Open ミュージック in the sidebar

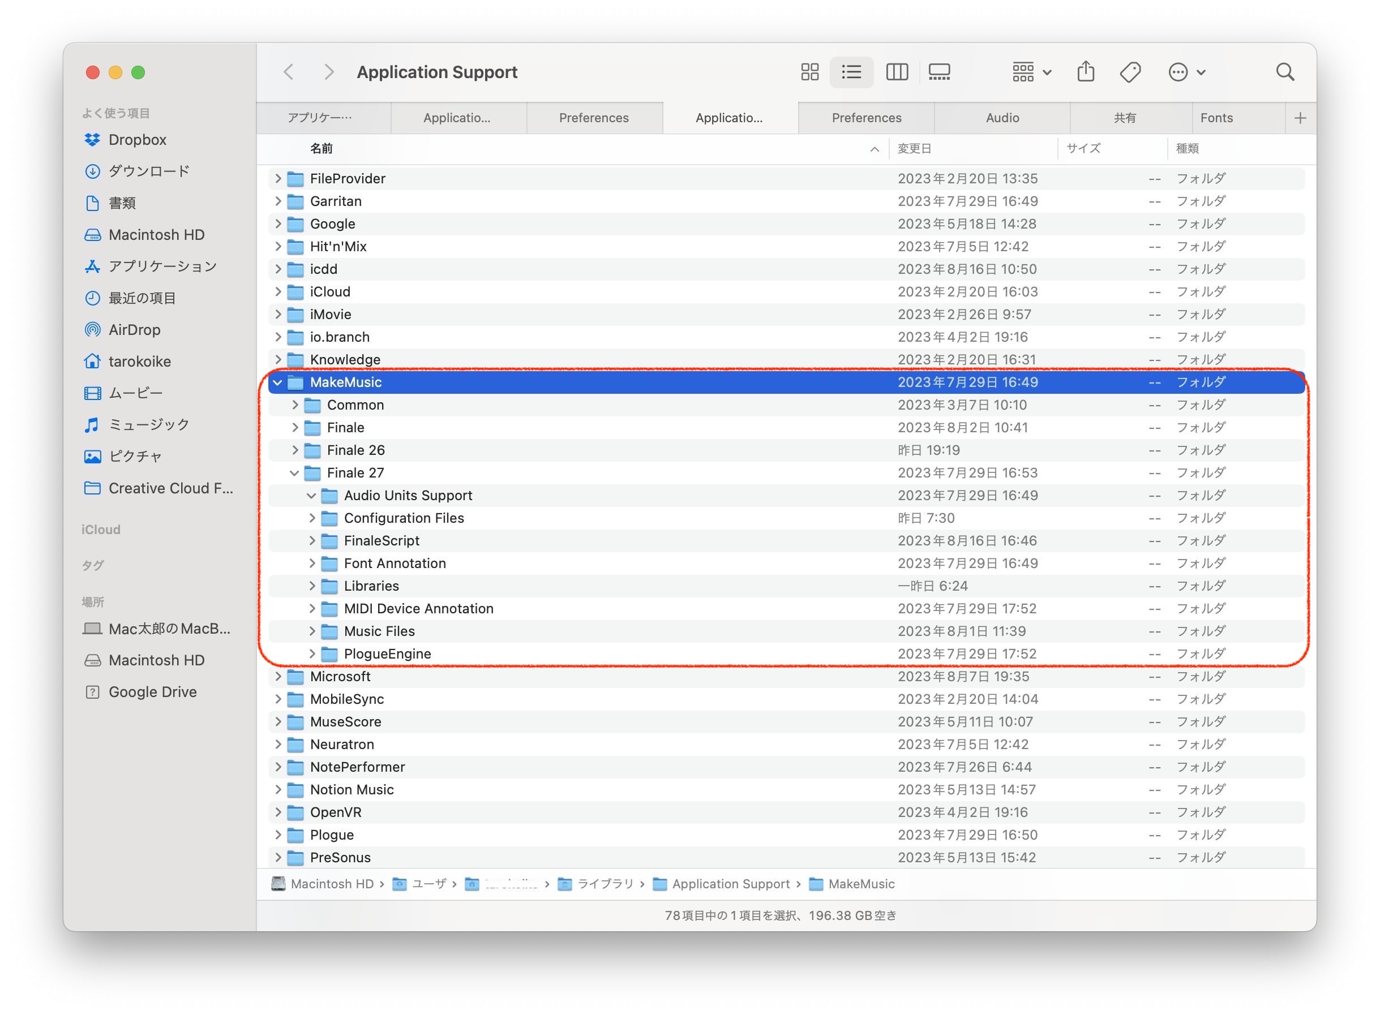tap(149, 424)
